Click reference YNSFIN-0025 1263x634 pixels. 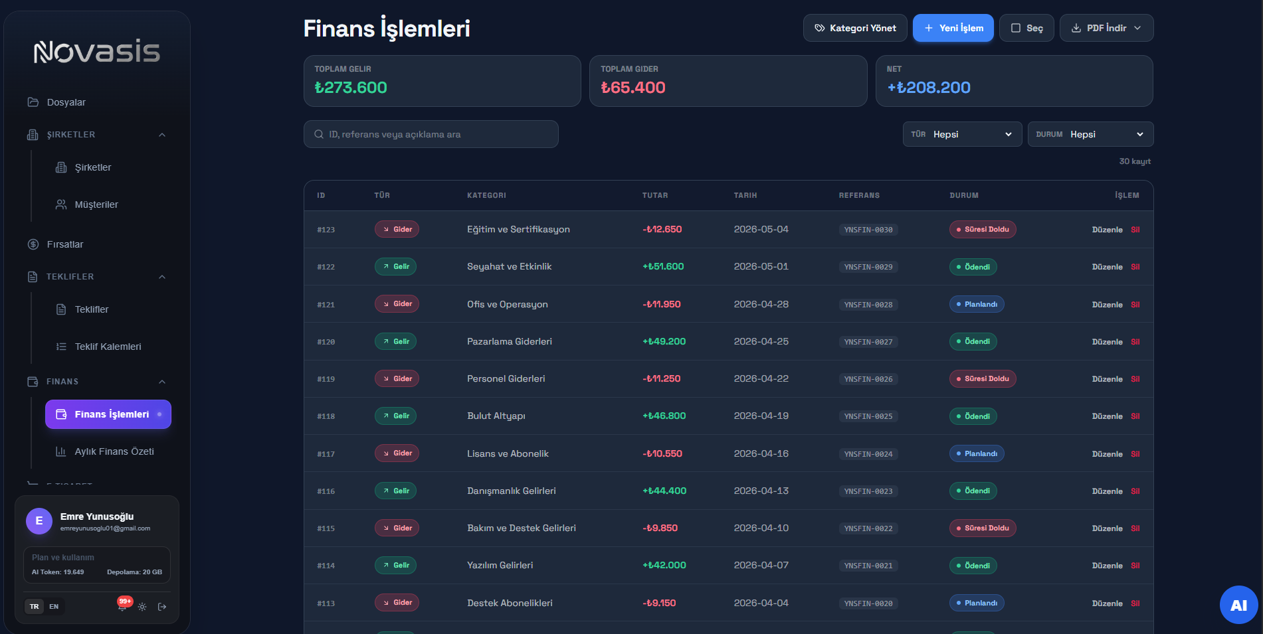click(x=868, y=416)
